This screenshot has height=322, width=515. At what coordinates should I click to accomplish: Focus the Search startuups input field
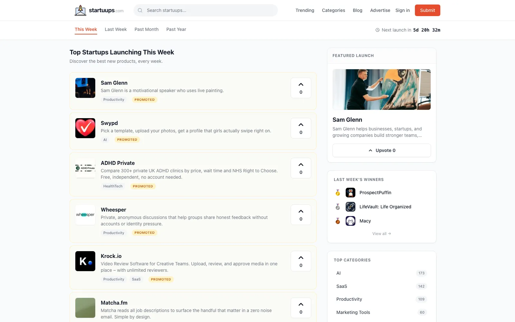[206, 10]
